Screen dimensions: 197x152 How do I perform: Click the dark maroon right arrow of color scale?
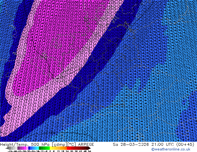click(x=89, y=148)
